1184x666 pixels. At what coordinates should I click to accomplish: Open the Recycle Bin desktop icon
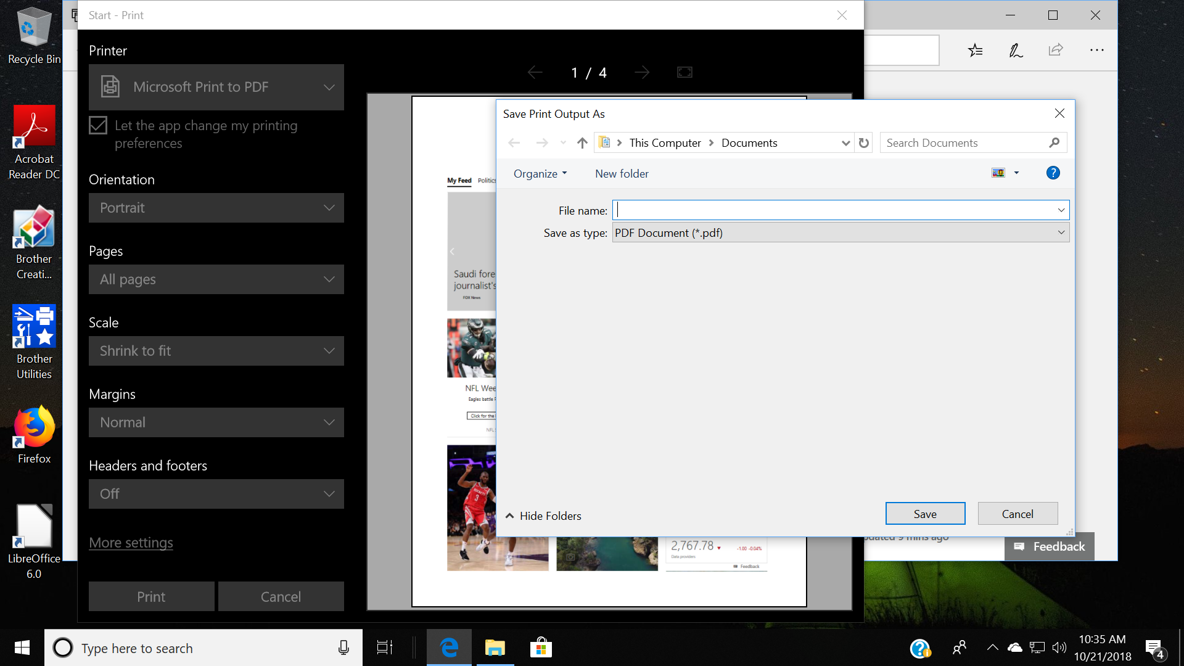click(x=34, y=35)
